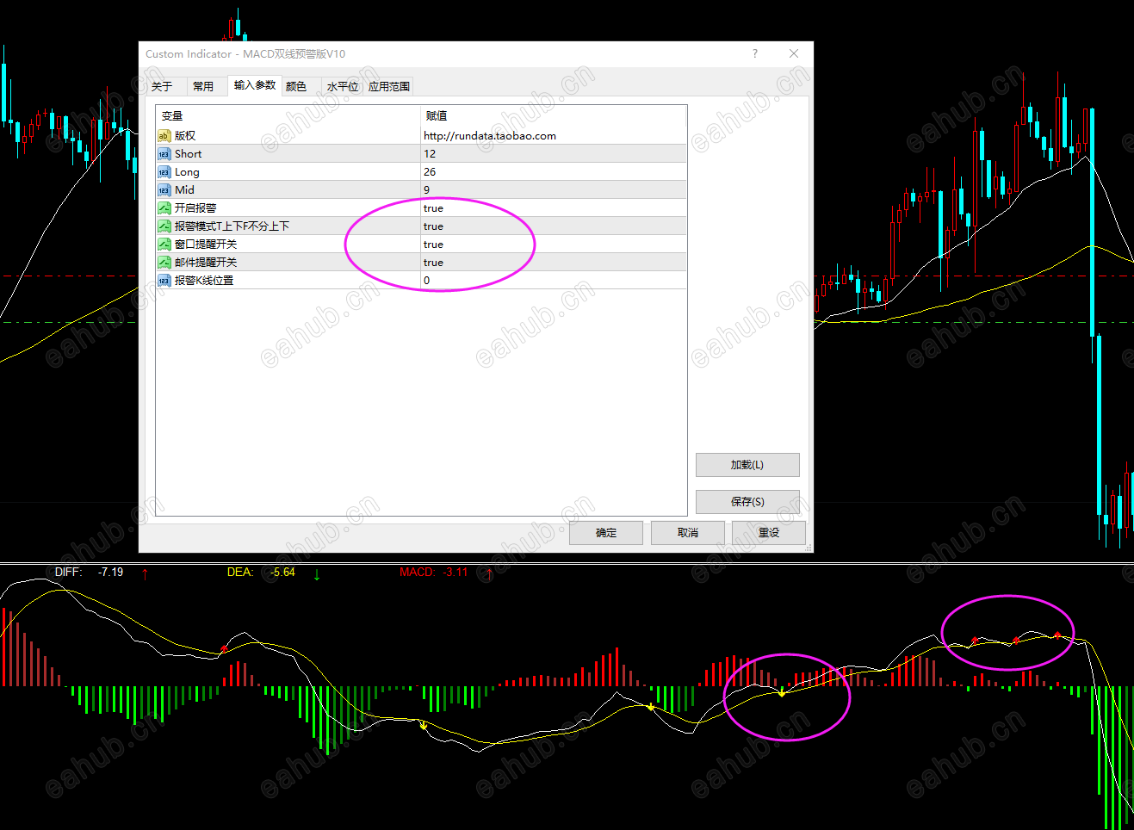Click the MACD value -3.11

pos(455,572)
